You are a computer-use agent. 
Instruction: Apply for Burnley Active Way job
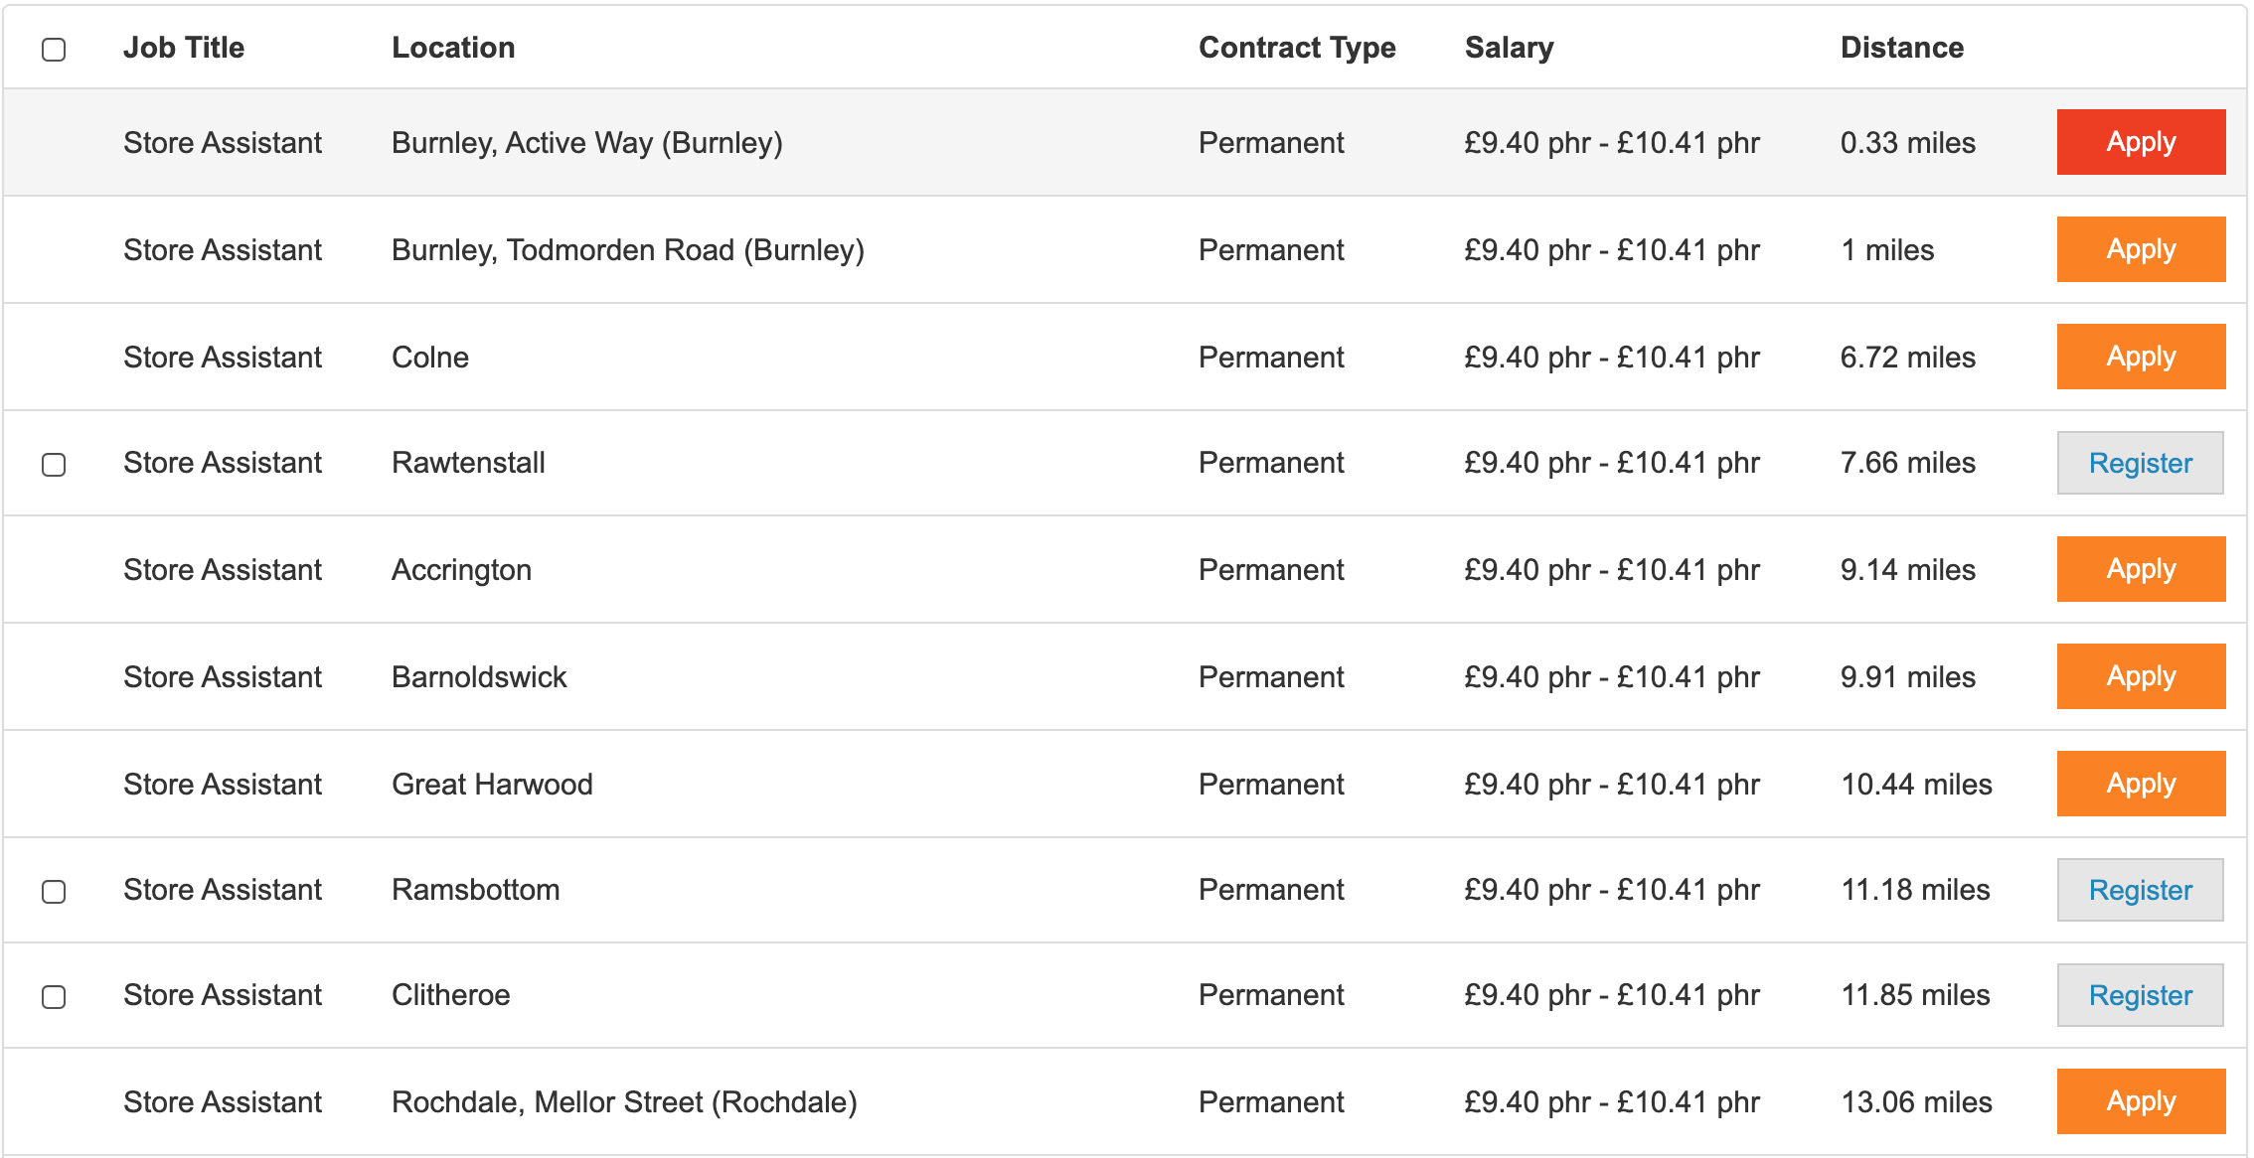click(x=2140, y=142)
